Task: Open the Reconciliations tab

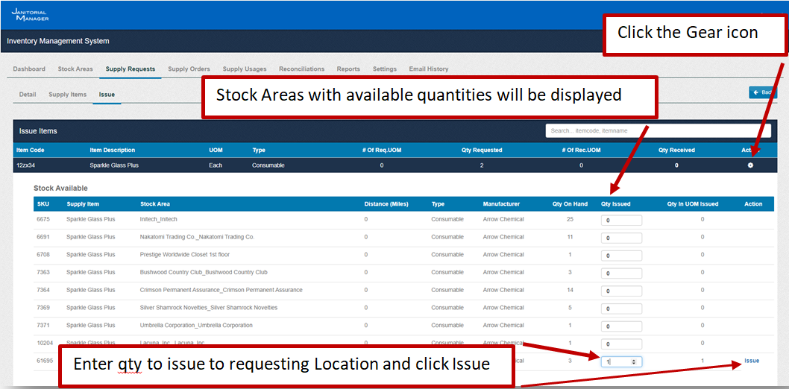Action: [301, 69]
